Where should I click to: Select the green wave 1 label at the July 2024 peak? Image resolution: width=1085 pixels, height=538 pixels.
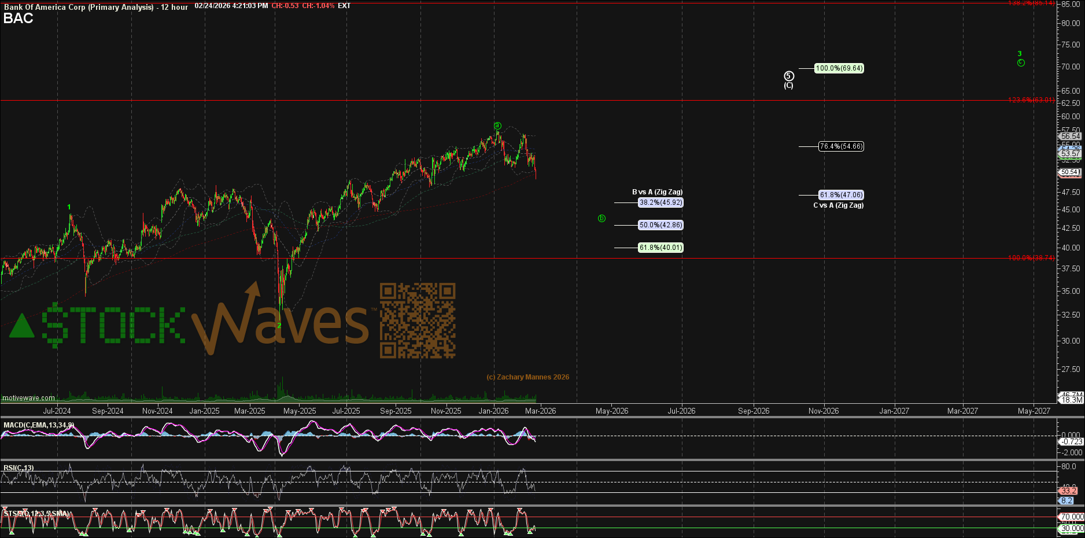point(69,207)
